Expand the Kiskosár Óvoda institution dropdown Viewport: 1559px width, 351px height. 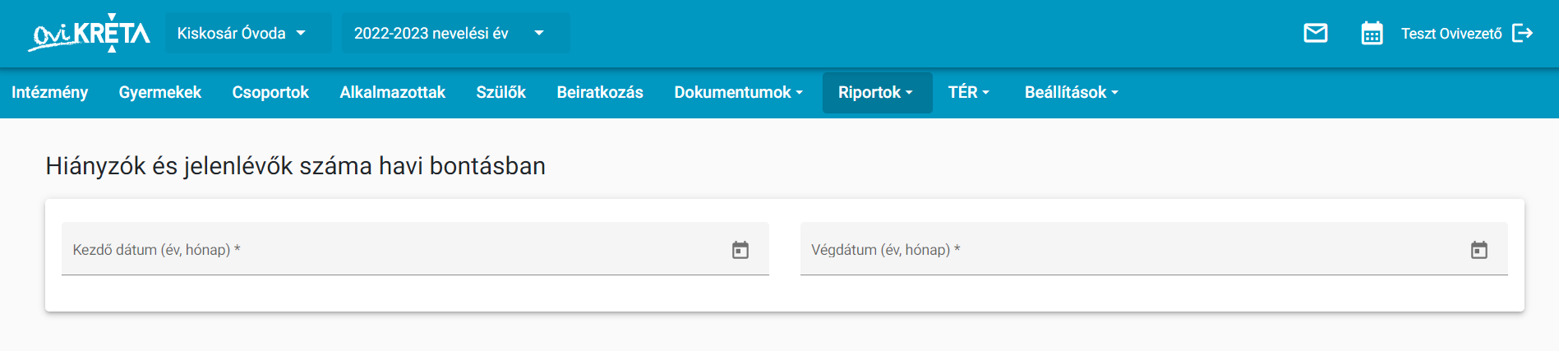click(248, 33)
